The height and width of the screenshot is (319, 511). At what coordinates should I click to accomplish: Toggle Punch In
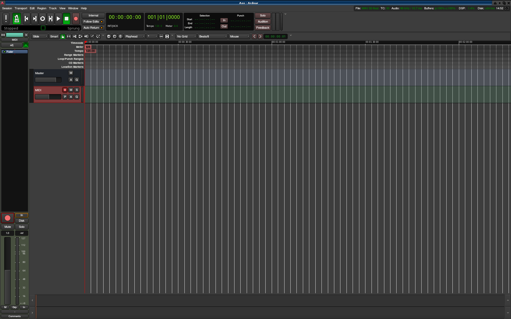click(224, 20)
